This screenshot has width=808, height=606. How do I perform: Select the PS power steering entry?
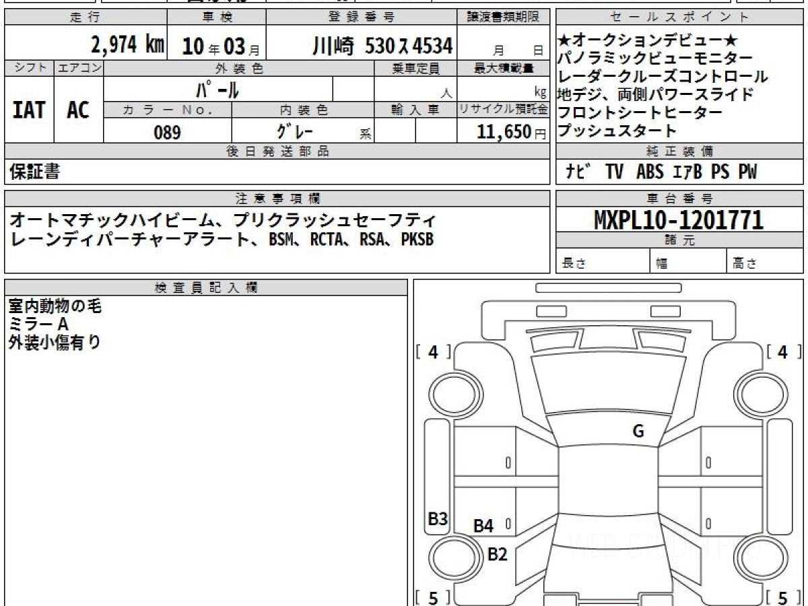coord(720,172)
